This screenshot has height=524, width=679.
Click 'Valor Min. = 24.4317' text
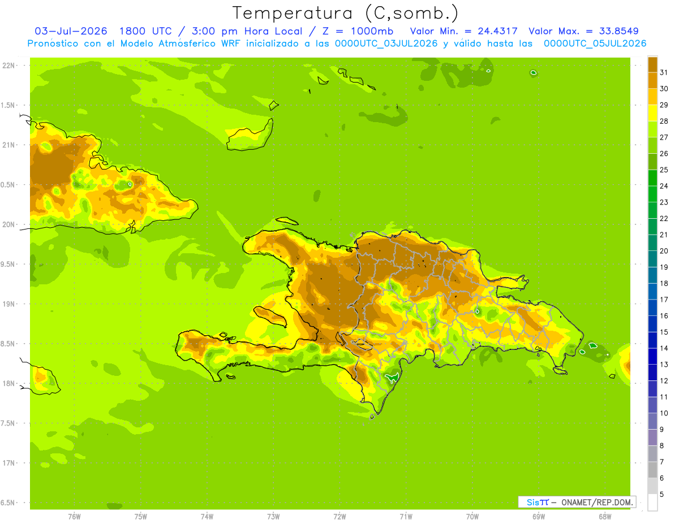point(463,31)
